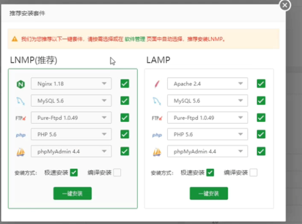Click 安装方式 label in LAMP panel
Screen dimensions: 302x224
pyautogui.click(x=162, y=173)
